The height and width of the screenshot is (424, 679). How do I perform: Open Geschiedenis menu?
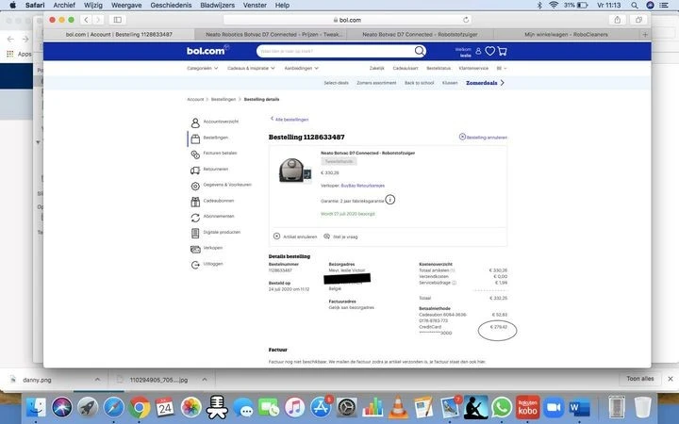pyautogui.click(x=171, y=6)
